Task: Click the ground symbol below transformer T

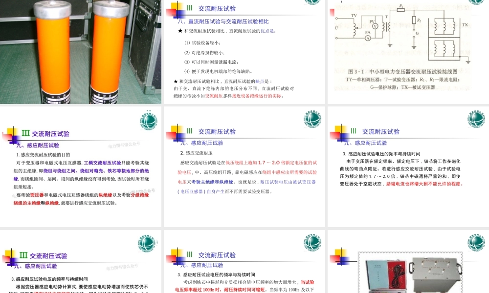Action: click(390, 45)
